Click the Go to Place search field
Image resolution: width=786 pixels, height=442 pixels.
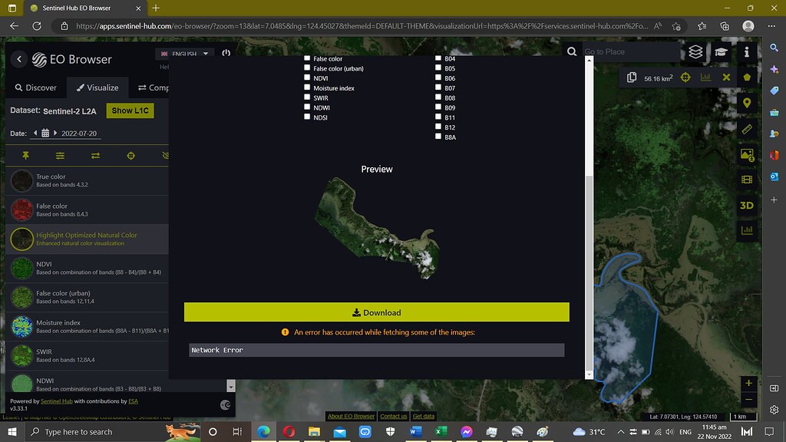click(x=629, y=52)
